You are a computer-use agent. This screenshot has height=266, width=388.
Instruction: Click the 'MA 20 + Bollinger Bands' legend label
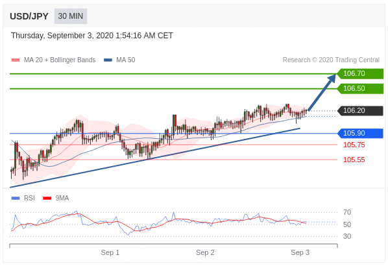pyautogui.click(x=60, y=60)
